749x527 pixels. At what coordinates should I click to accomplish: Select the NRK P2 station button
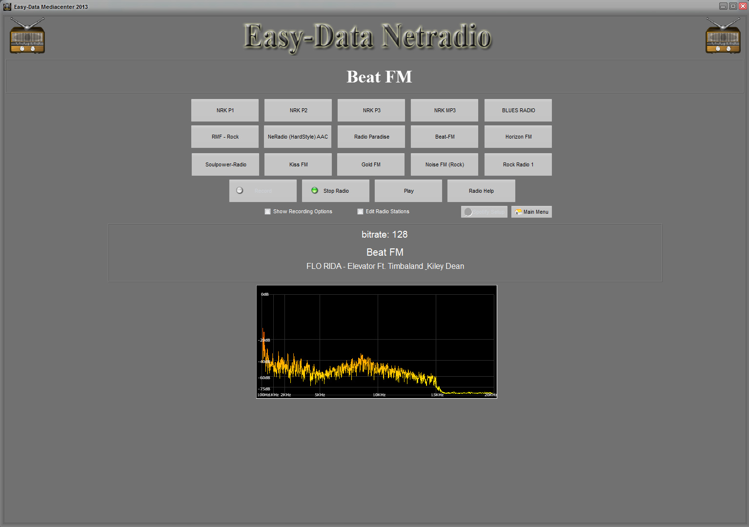point(298,110)
